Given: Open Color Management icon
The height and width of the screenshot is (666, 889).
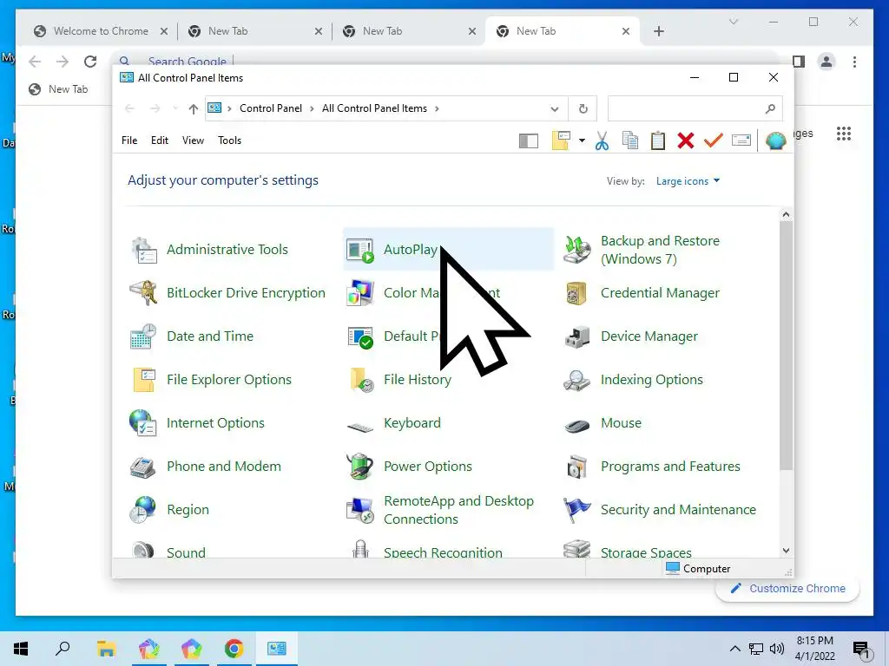Looking at the screenshot, I should [360, 293].
